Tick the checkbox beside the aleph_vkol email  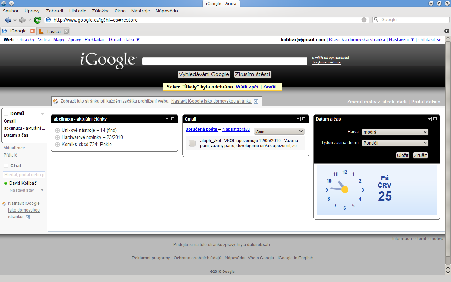[x=192, y=143]
